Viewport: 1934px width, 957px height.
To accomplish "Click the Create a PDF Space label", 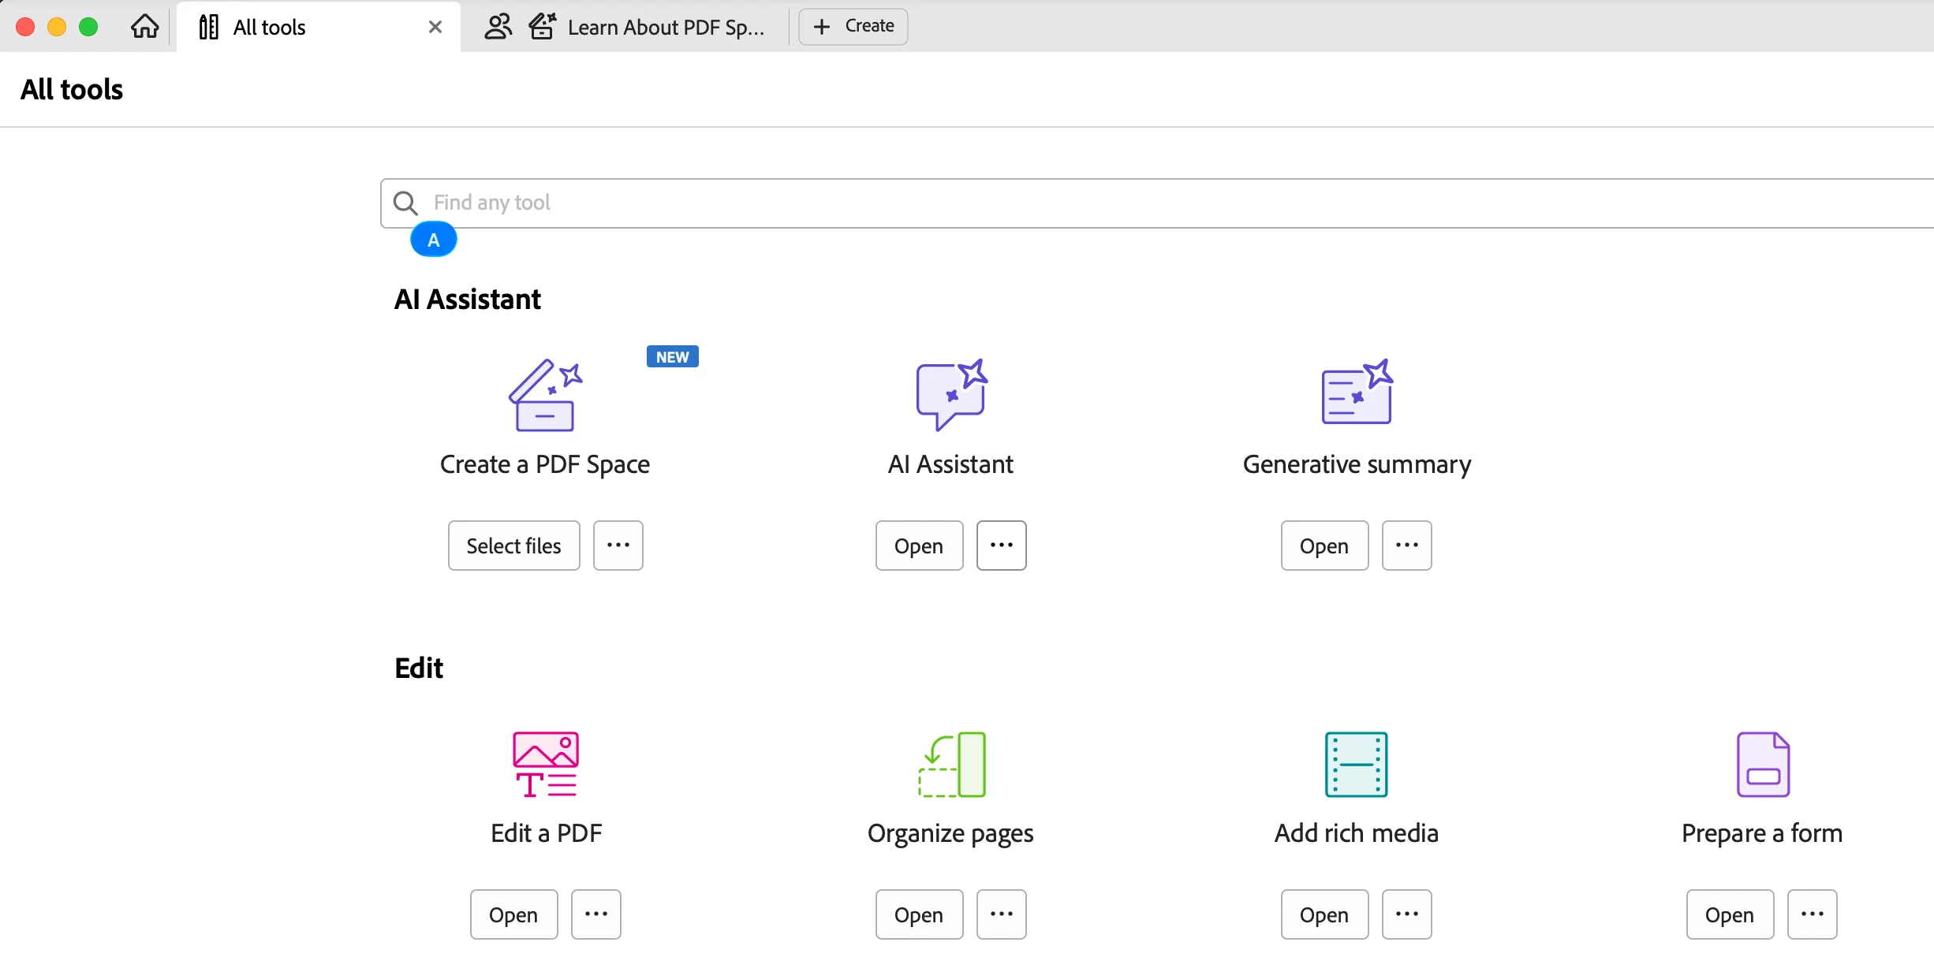I will tap(545, 464).
